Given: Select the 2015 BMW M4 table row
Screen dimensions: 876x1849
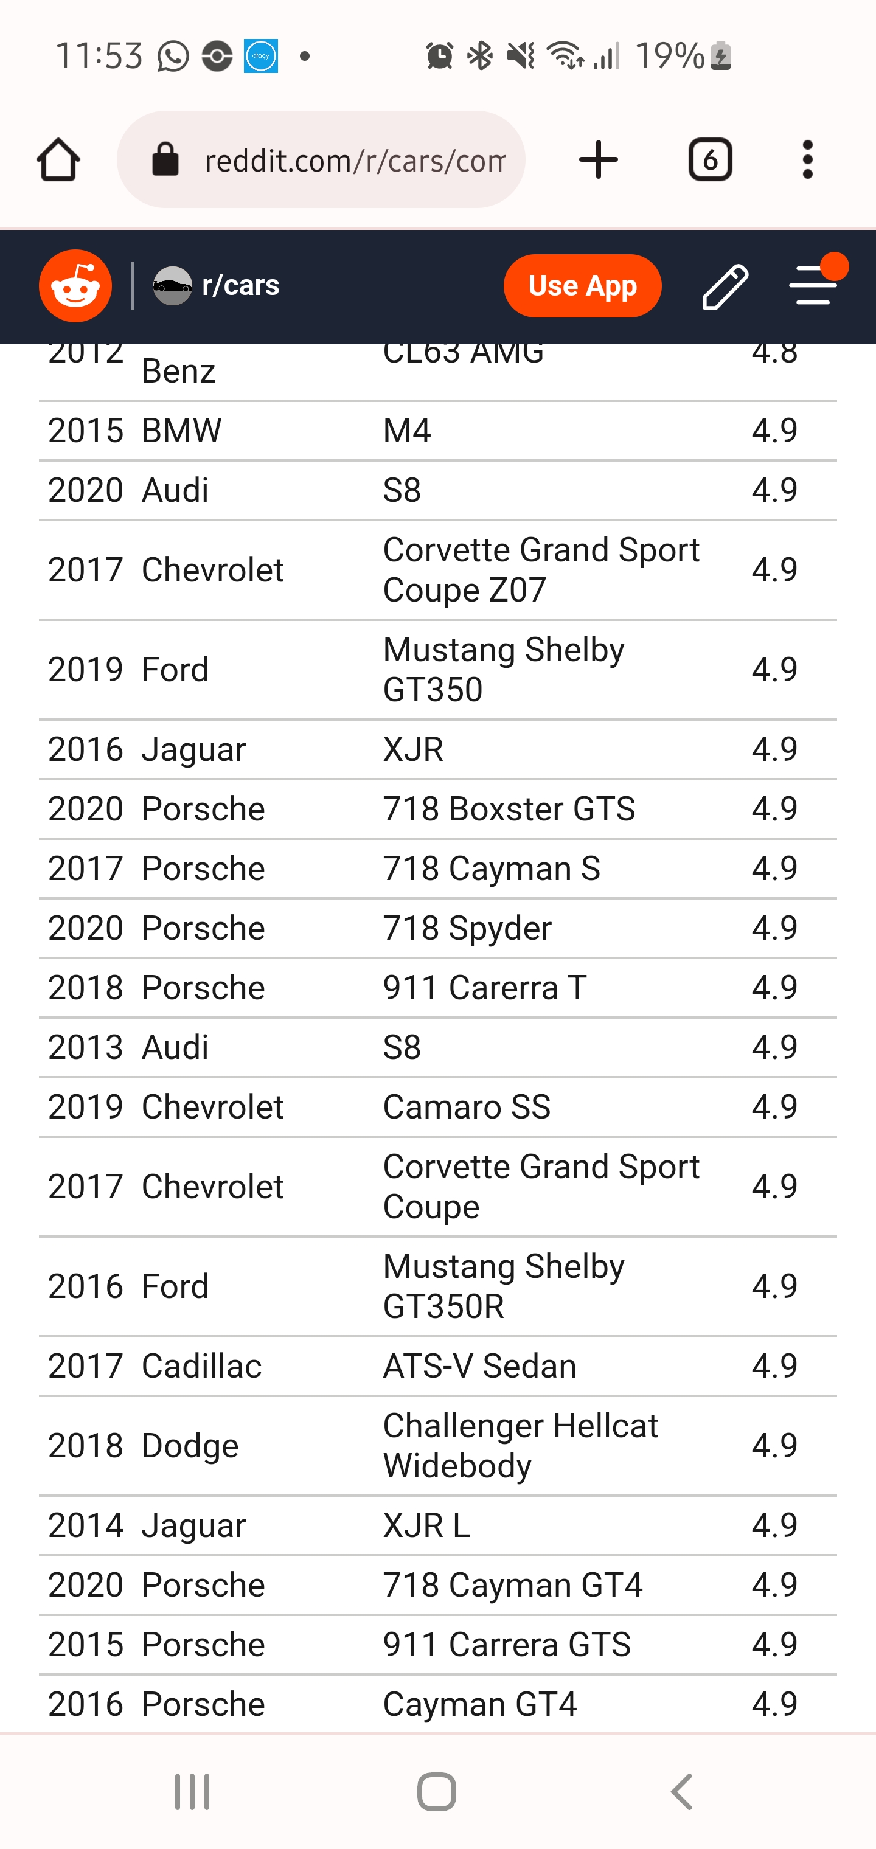Looking at the screenshot, I should (x=438, y=431).
